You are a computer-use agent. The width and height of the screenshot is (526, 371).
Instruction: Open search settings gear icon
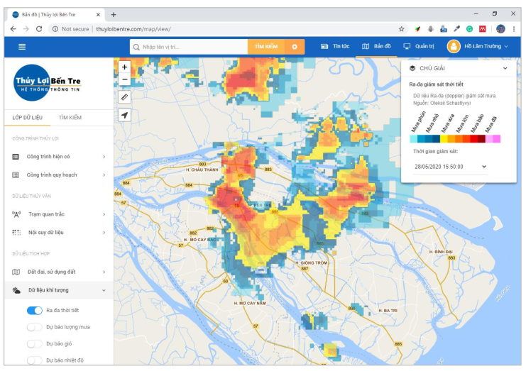tap(294, 46)
